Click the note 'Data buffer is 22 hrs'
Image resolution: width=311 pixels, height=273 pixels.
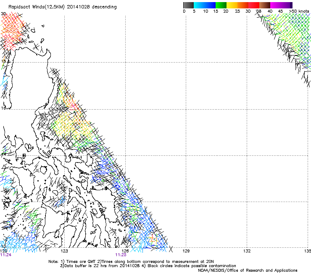click(x=86, y=266)
